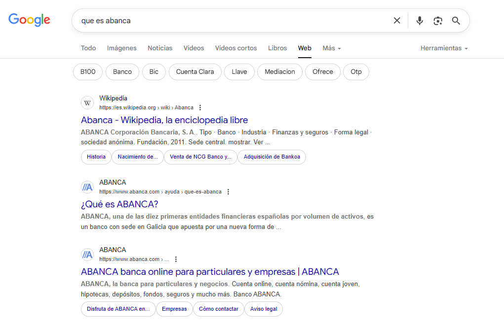Click the Adquisición de Bankoa sitelink

pos(272,157)
